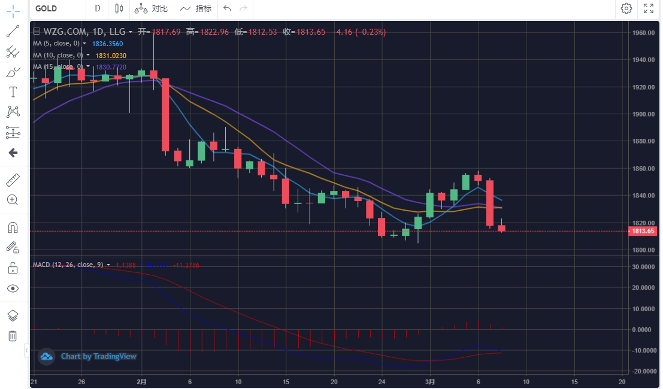Screen dimensions: 663x389
Task: Select the trend line drawing tool
Action: pos(13,32)
